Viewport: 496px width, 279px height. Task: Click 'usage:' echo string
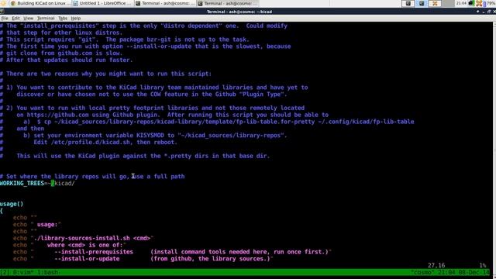pyautogui.click(x=47, y=225)
